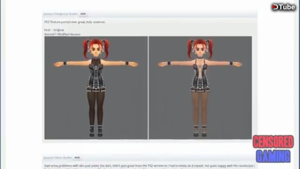Select the 'First = Original' line
Viewport: 300px width, 169px height.
(x=54, y=30)
